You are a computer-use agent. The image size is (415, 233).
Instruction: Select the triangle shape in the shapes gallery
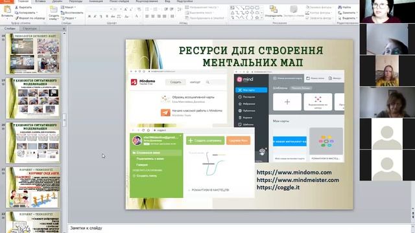tap(232, 12)
